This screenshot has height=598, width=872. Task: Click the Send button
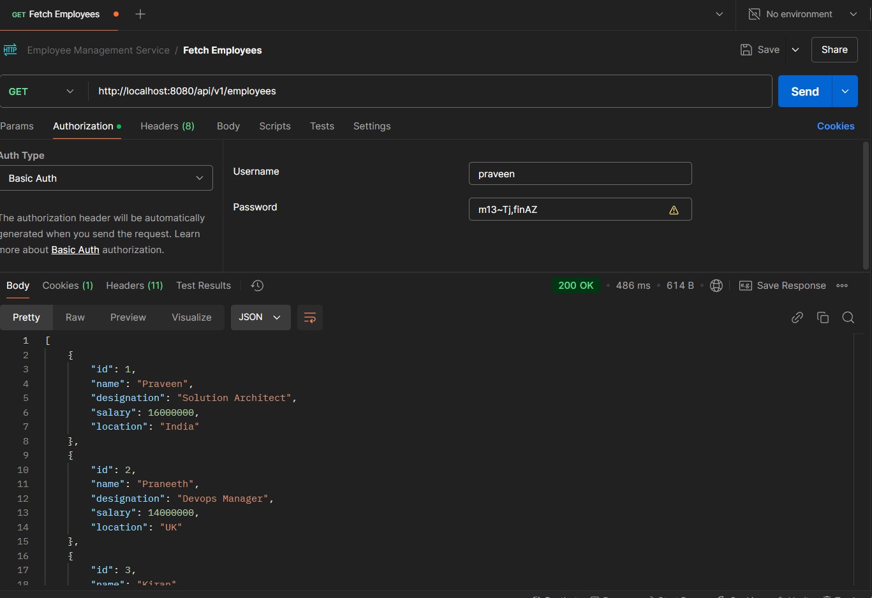(x=805, y=91)
